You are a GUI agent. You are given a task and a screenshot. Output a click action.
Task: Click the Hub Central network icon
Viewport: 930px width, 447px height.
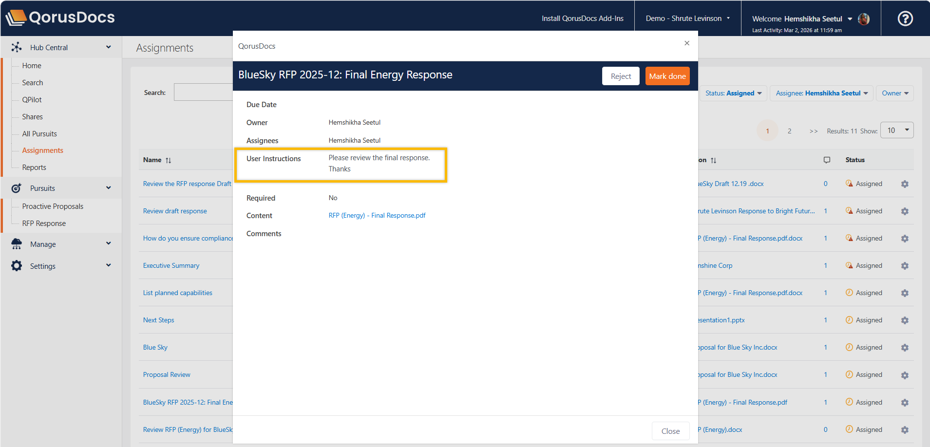pyautogui.click(x=17, y=47)
